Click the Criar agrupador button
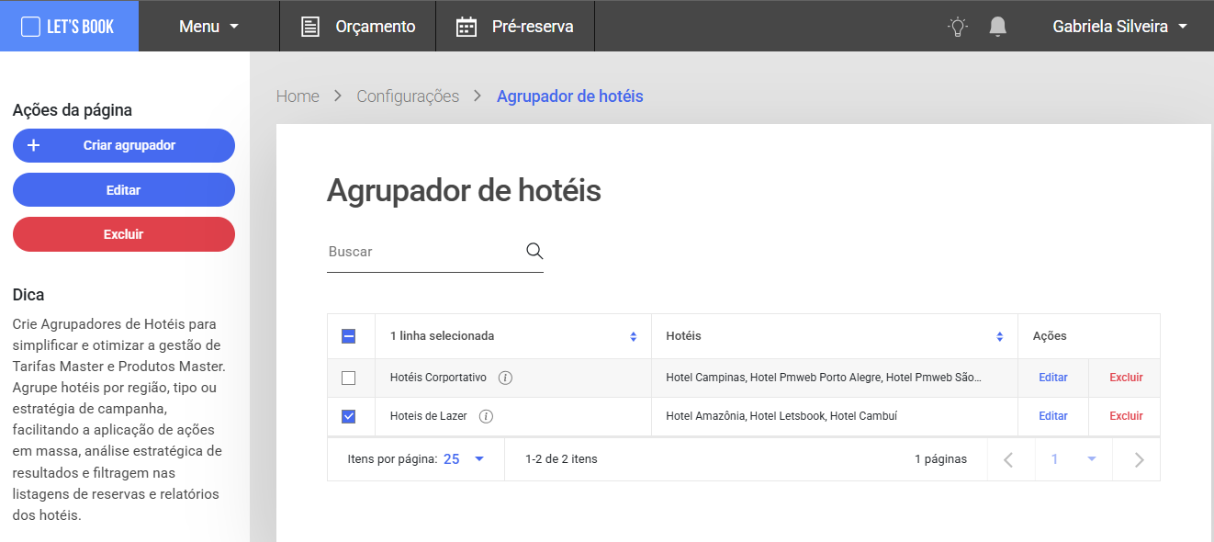Image resolution: width=1214 pixels, height=542 pixels. coord(124,145)
